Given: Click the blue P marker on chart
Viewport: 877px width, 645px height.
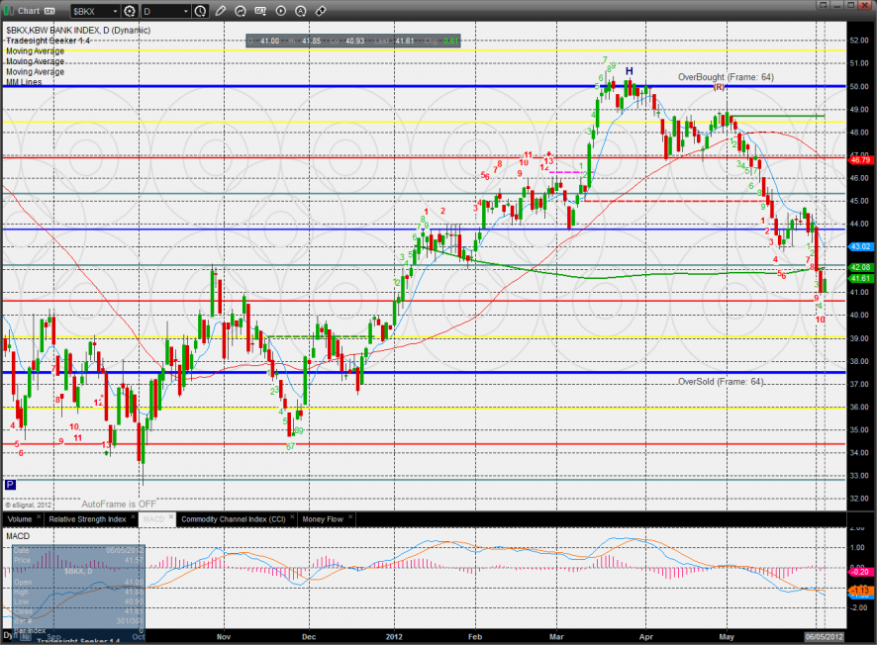Looking at the screenshot, I should point(10,486).
